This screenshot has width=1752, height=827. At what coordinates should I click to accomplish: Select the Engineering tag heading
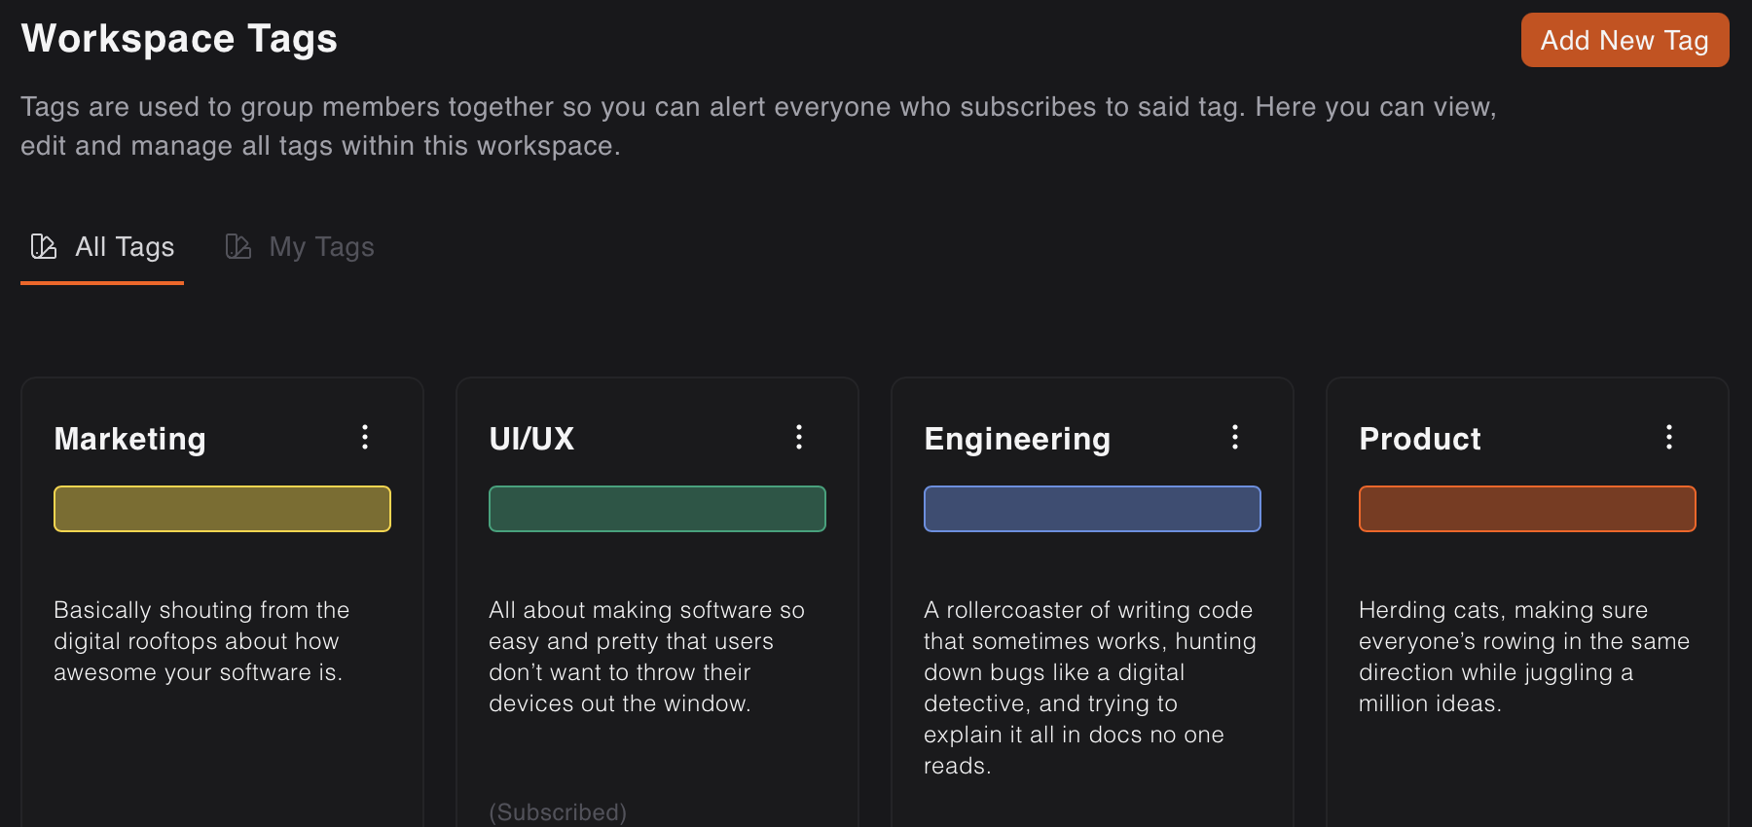[1017, 439]
